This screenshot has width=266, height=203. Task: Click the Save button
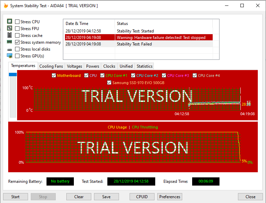coord(106,197)
